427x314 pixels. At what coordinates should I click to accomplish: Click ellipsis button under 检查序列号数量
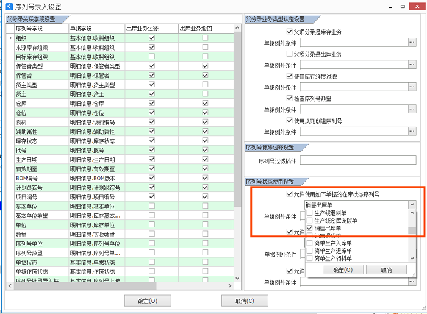[x=412, y=109]
